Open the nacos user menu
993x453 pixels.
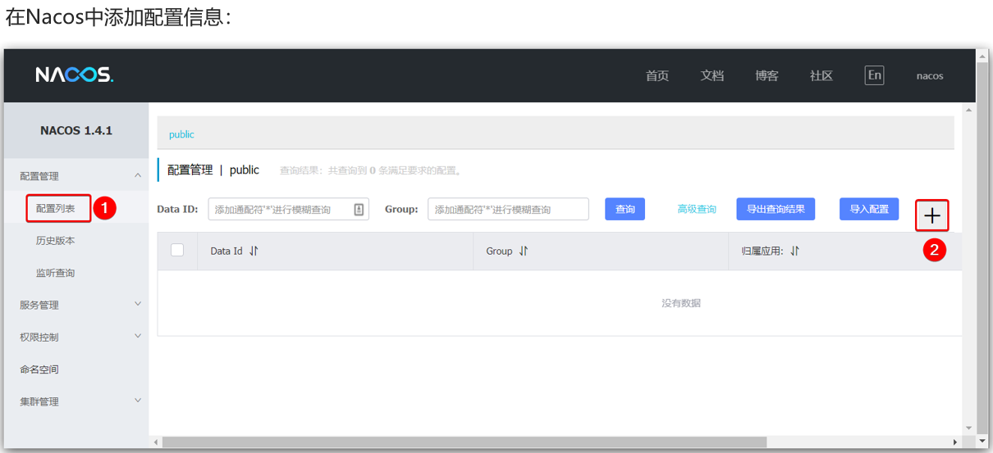tap(930, 76)
